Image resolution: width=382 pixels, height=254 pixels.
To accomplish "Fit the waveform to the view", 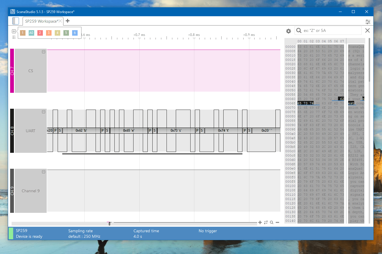I will tap(266, 222).
